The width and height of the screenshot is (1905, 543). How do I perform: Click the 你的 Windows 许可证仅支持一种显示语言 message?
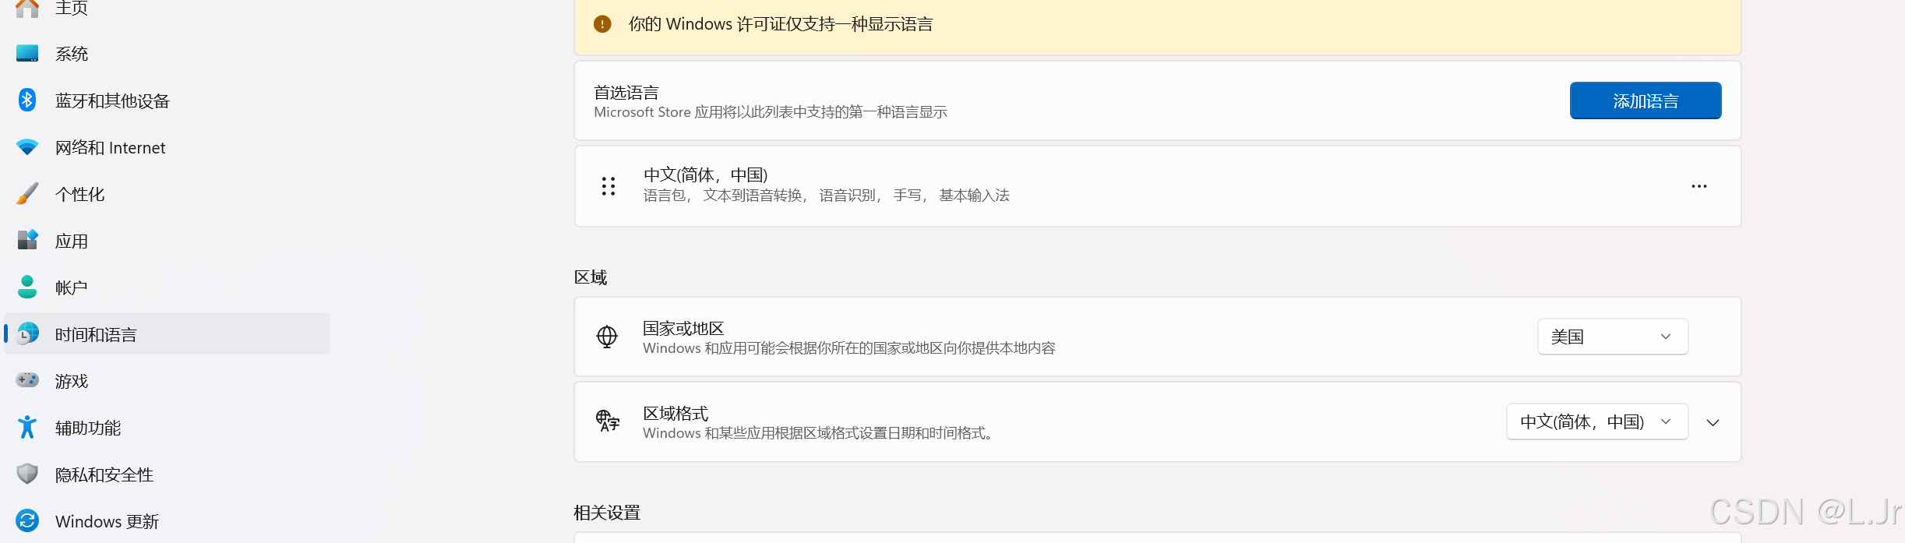pos(781,24)
